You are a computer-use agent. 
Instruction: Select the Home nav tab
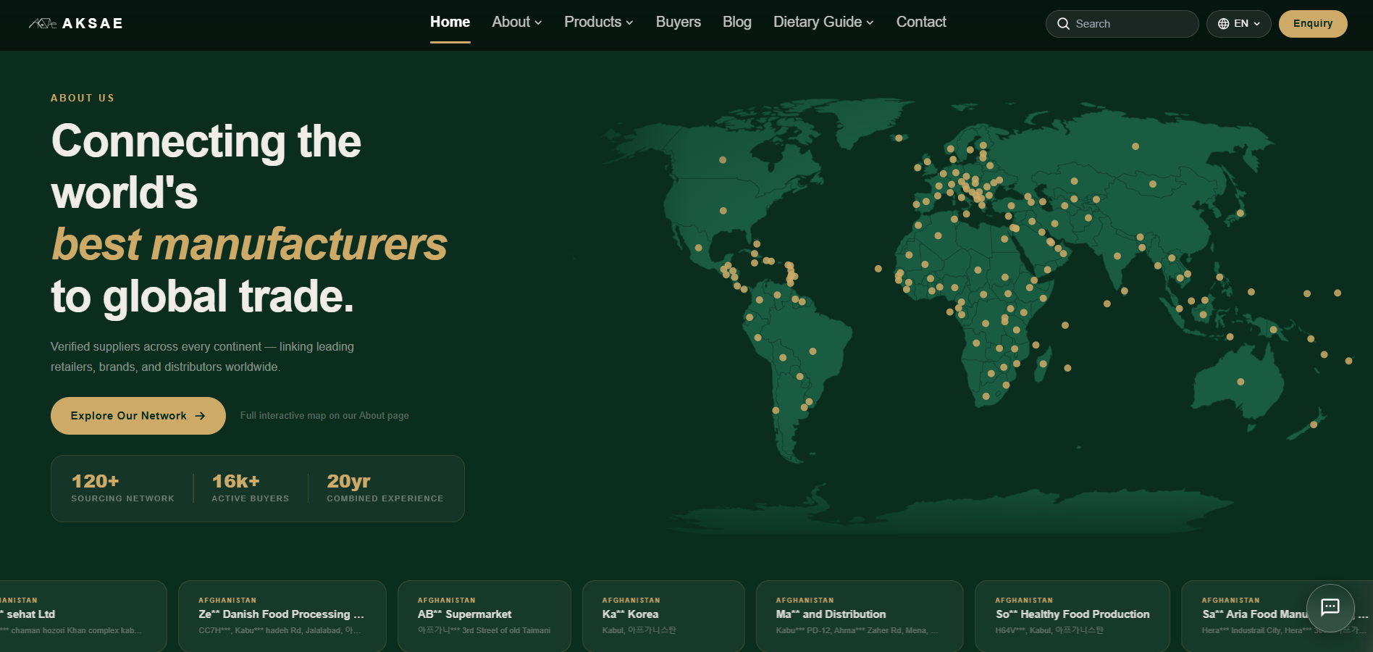point(450,22)
